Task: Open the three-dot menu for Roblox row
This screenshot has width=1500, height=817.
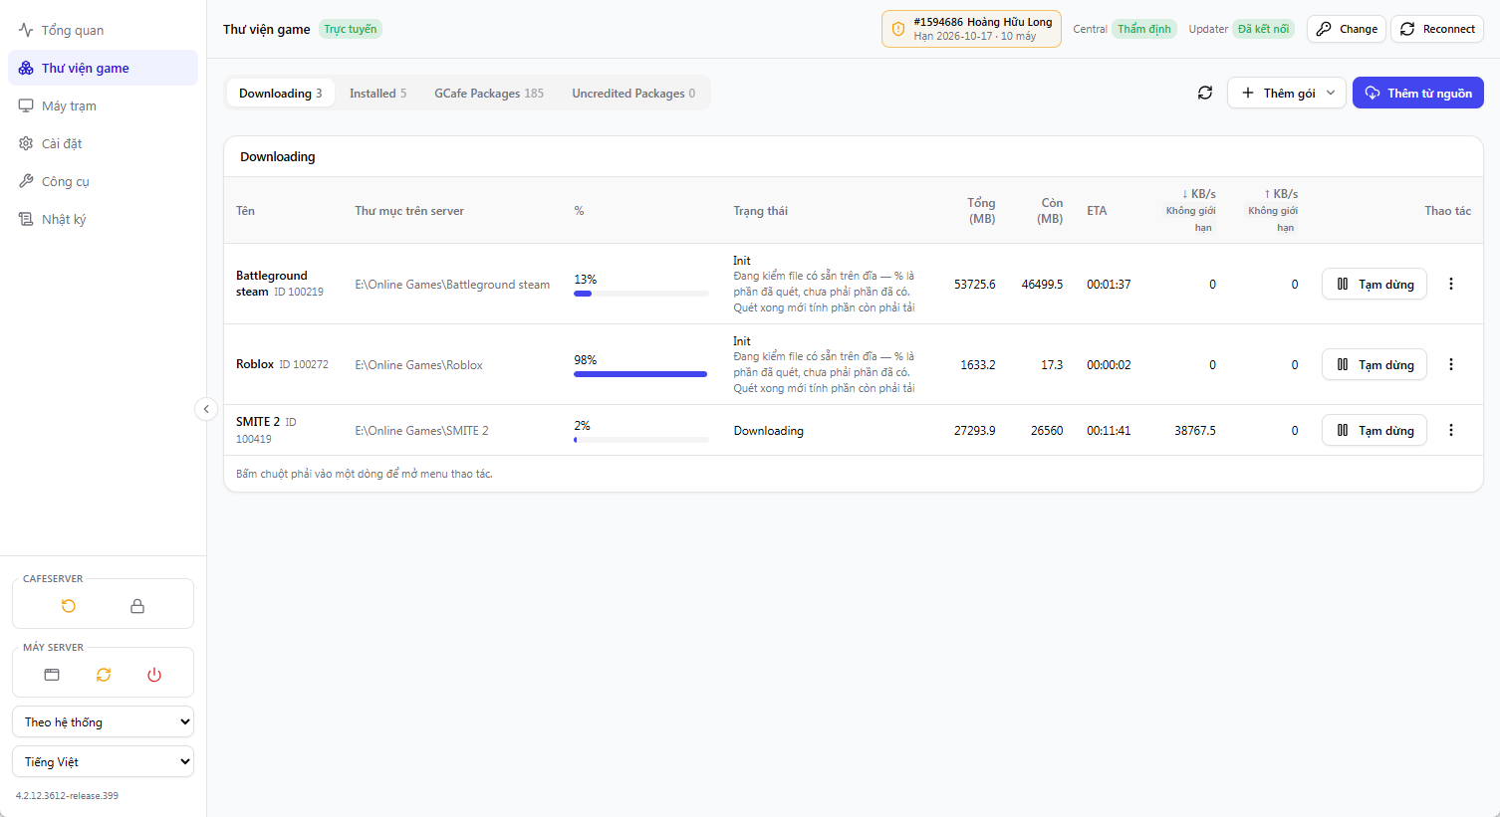Action: tap(1451, 364)
